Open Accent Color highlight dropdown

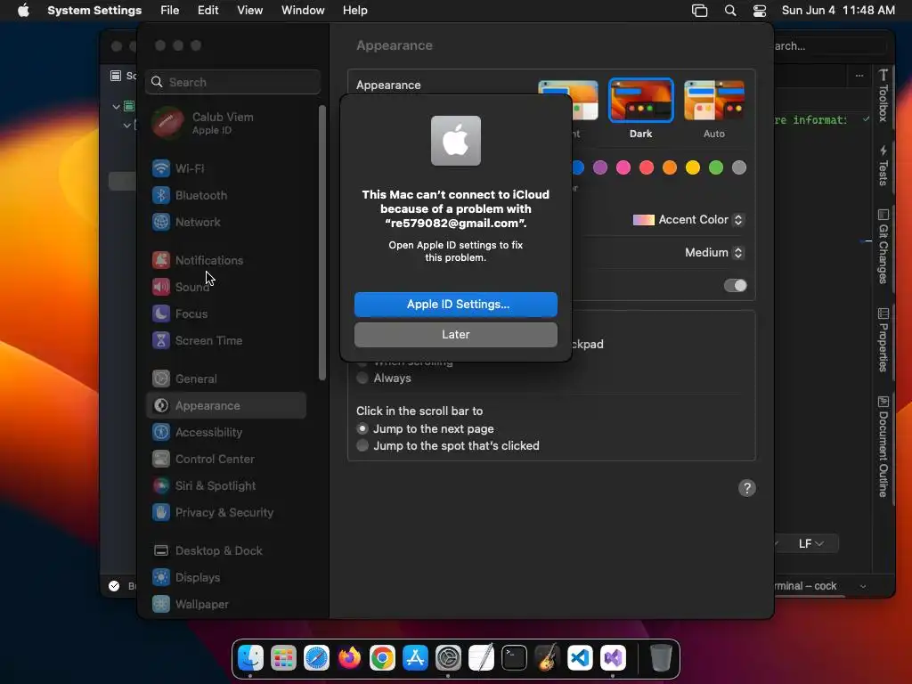(688, 220)
